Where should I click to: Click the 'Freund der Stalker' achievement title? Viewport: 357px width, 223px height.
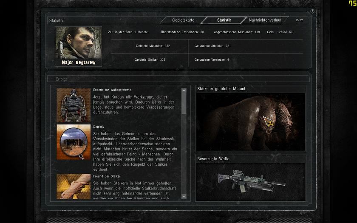pyautogui.click(x=107, y=176)
